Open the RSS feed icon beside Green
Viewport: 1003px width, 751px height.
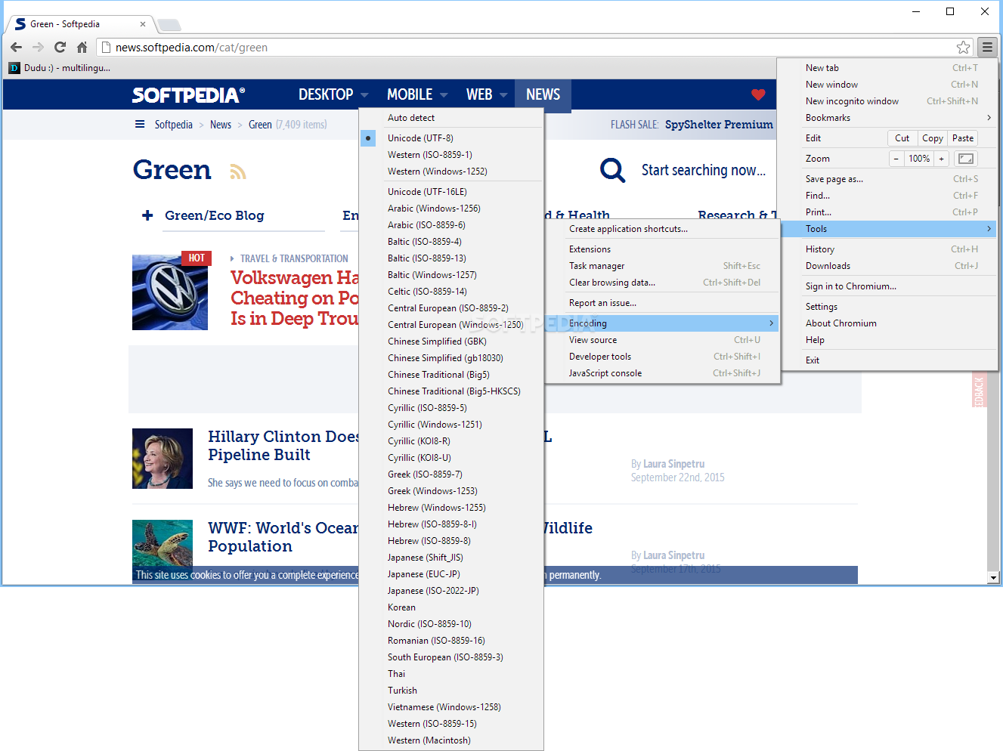click(238, 172)
